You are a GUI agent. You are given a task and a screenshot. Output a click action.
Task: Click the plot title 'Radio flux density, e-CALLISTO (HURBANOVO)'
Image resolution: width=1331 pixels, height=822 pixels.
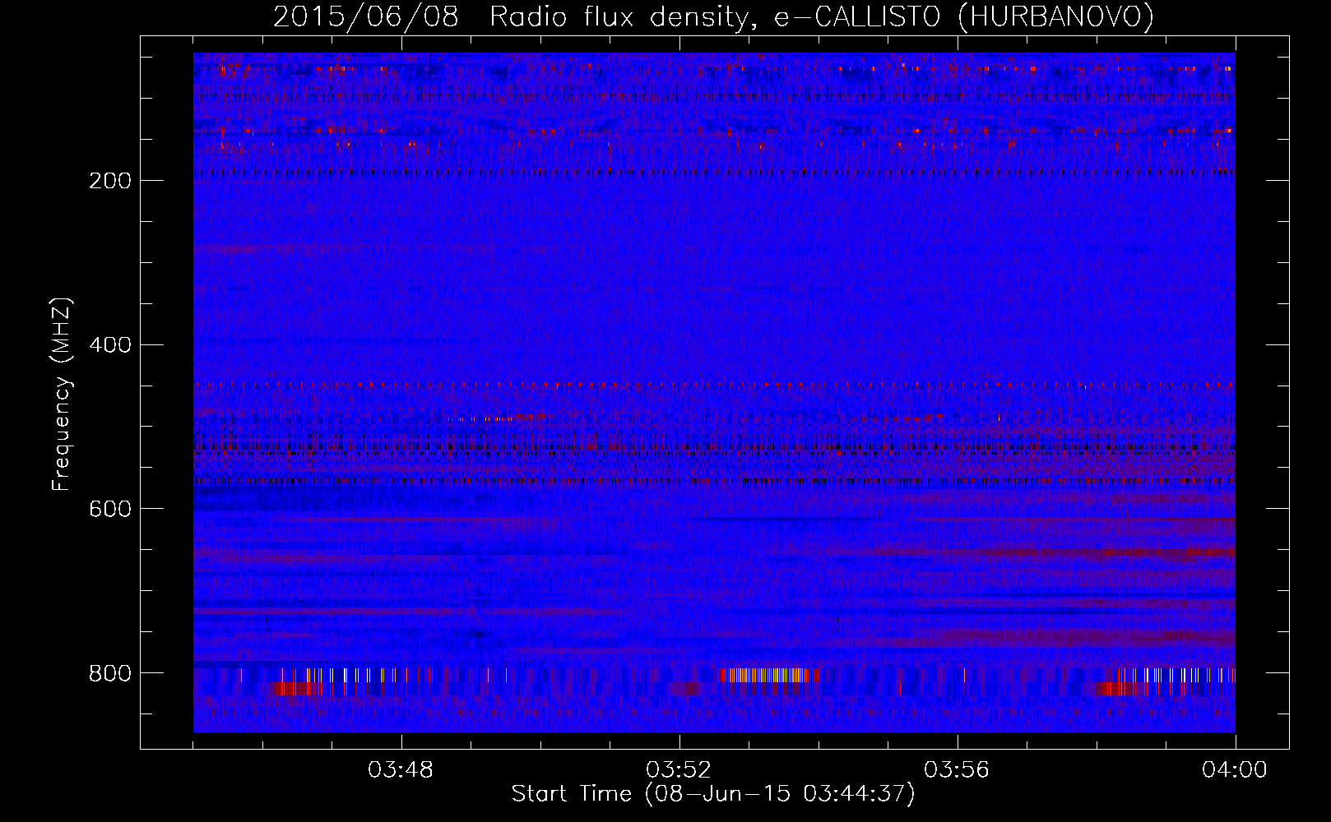[821, 17]
